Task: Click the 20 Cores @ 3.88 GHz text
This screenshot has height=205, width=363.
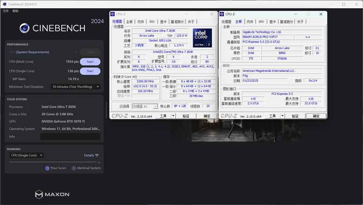Action: point(58,114)
